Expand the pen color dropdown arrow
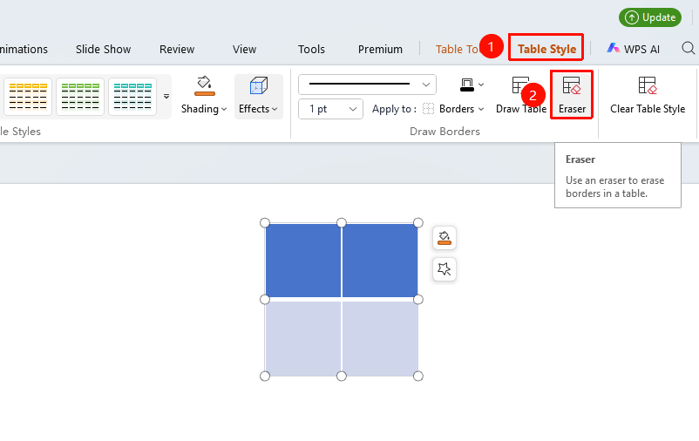Screen dimensions: 699x441 (x=481, y=85)
